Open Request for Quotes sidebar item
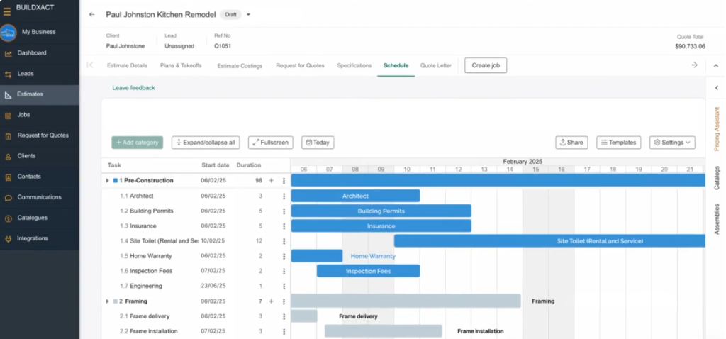726x339 pixels. [x=40, y=135]
